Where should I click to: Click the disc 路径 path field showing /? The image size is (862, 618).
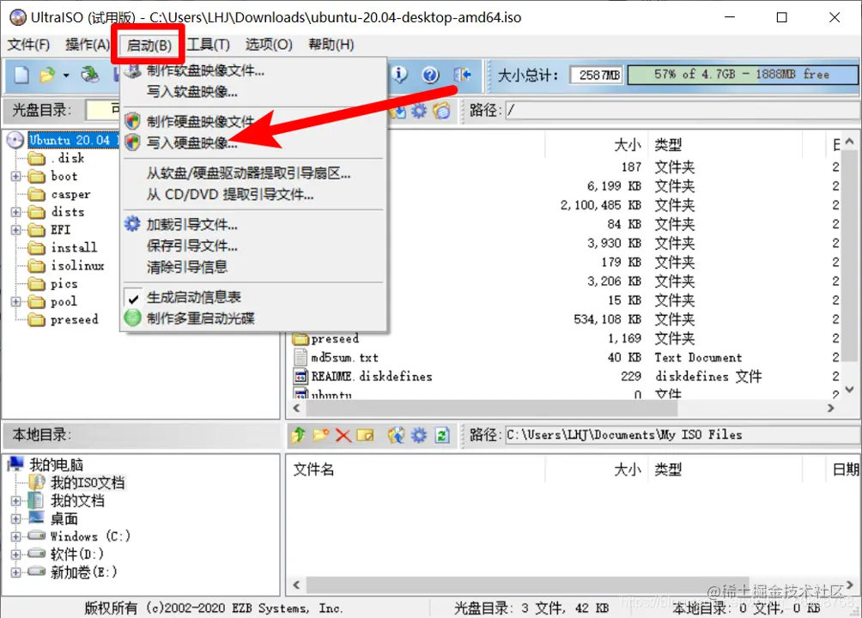[x=683, y=110]
